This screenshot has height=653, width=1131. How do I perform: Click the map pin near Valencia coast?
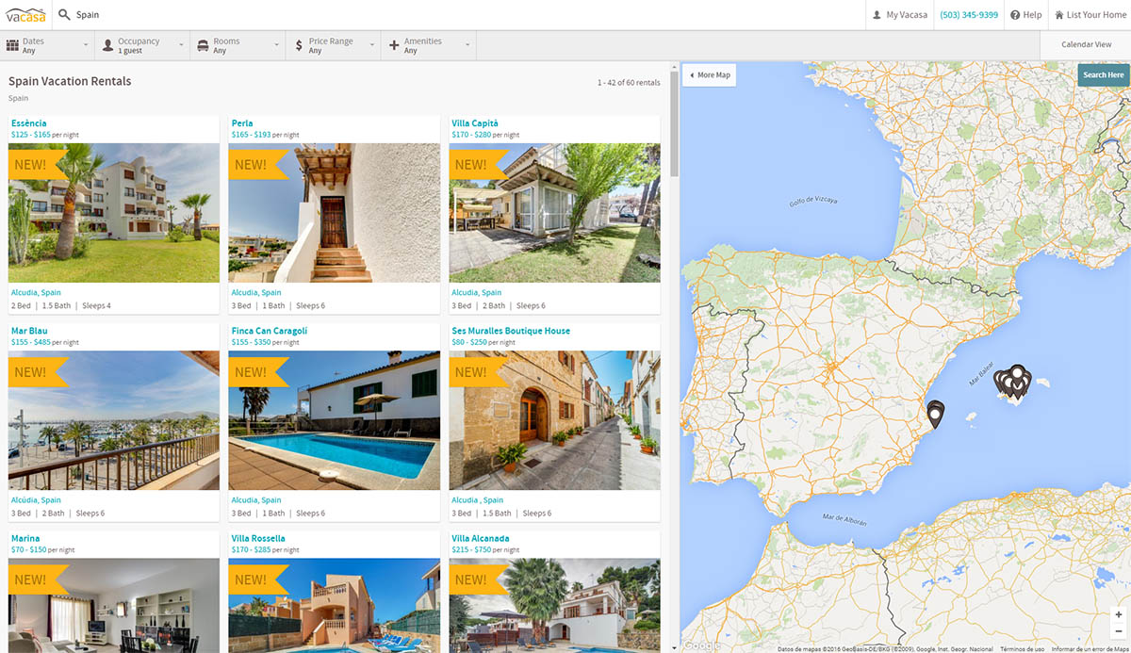pyautogui.click(x=935, y=414)
